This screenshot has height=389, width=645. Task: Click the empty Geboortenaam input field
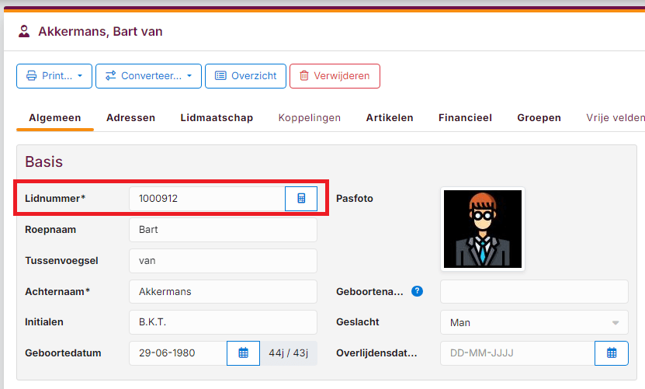coord(534,291)
